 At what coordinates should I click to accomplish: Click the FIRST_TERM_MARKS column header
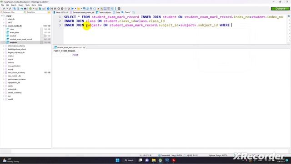click(x=65, y=51)
